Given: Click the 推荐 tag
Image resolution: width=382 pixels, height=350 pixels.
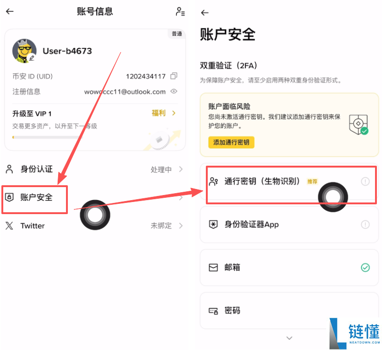Looking at the screenshot, I should 312,182.
